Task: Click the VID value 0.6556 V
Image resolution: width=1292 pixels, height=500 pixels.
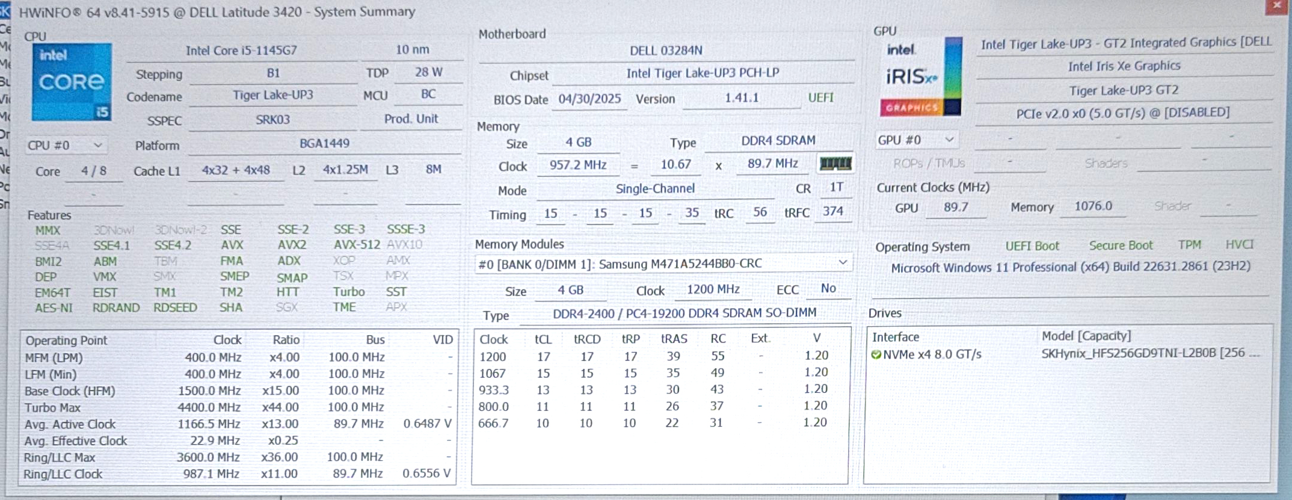Action: pyautogui.click(x=426, y=474)
